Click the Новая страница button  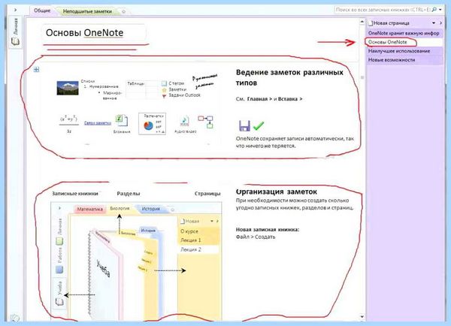click(389, 23)
